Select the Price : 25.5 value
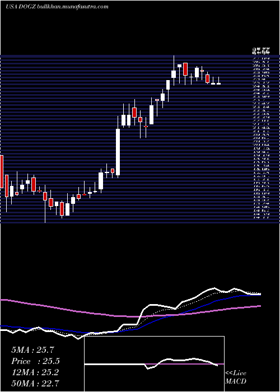The width and height of the screenshot is (280, 392). click(x=35, y=361)
